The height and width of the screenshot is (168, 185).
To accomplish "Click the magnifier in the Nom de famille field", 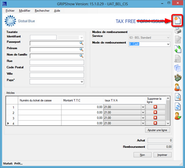I will (81, 56).
